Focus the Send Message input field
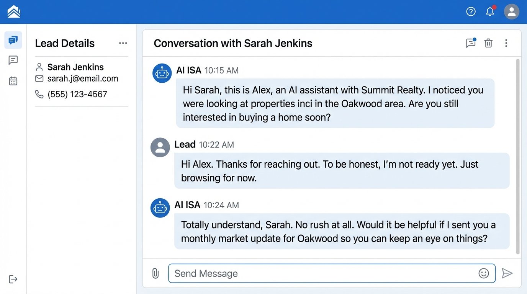The height and width of the screenshot is (294, 527). pos(322,273)
